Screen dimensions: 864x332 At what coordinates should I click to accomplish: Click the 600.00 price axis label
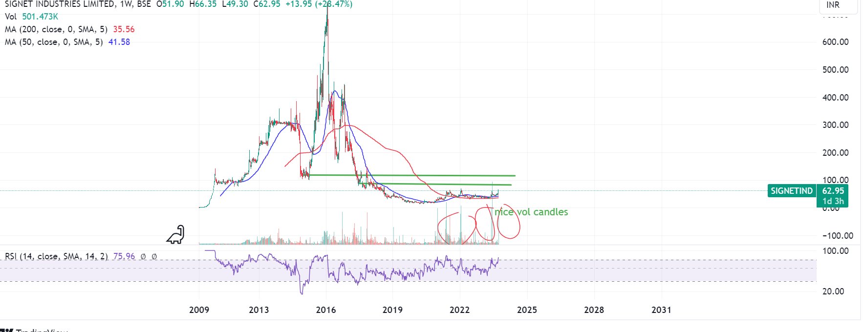coord(835,42)
